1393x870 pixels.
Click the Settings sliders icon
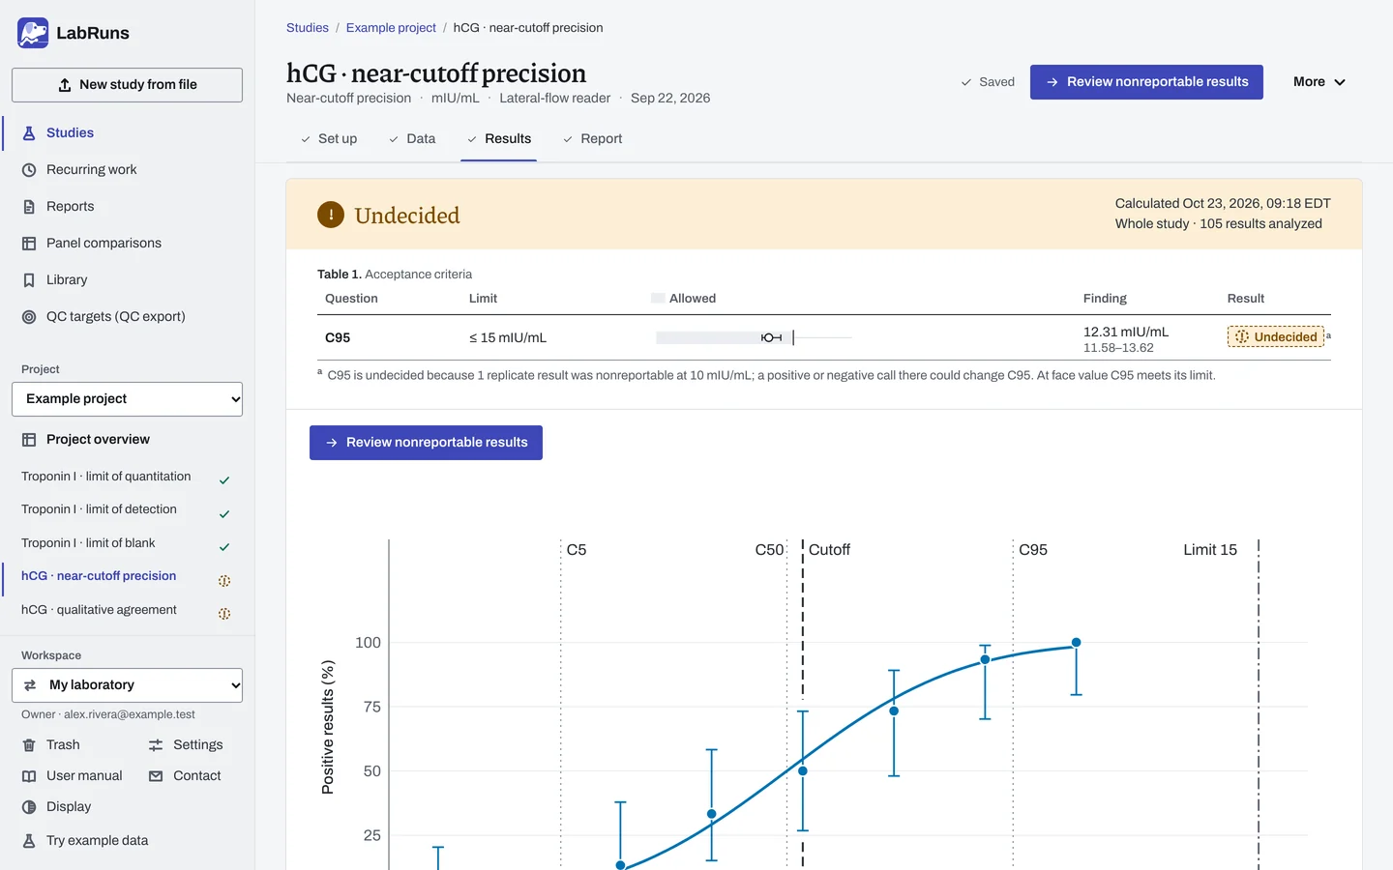156,745
